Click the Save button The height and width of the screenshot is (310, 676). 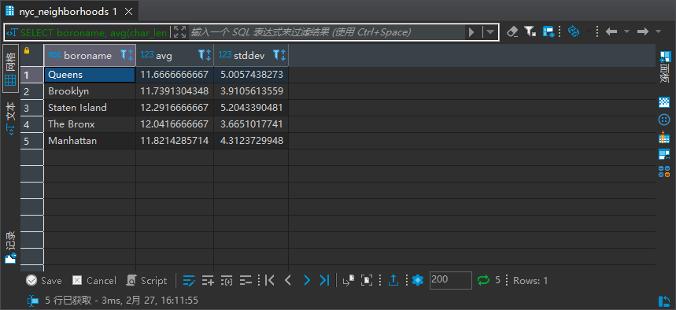(43, 281)
